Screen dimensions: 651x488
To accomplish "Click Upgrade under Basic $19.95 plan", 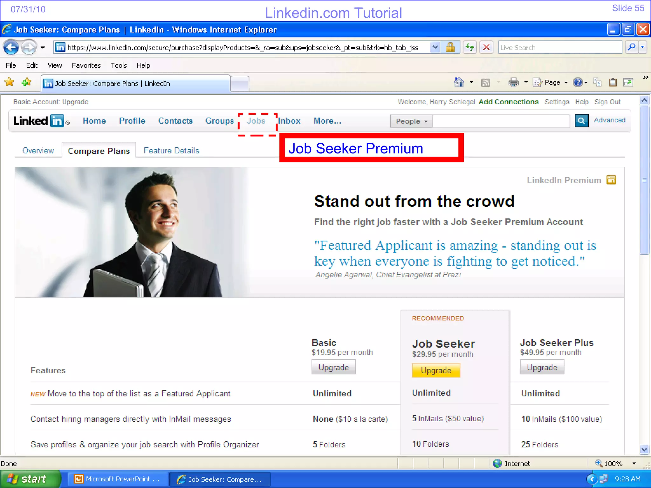I will pos(333,367).
